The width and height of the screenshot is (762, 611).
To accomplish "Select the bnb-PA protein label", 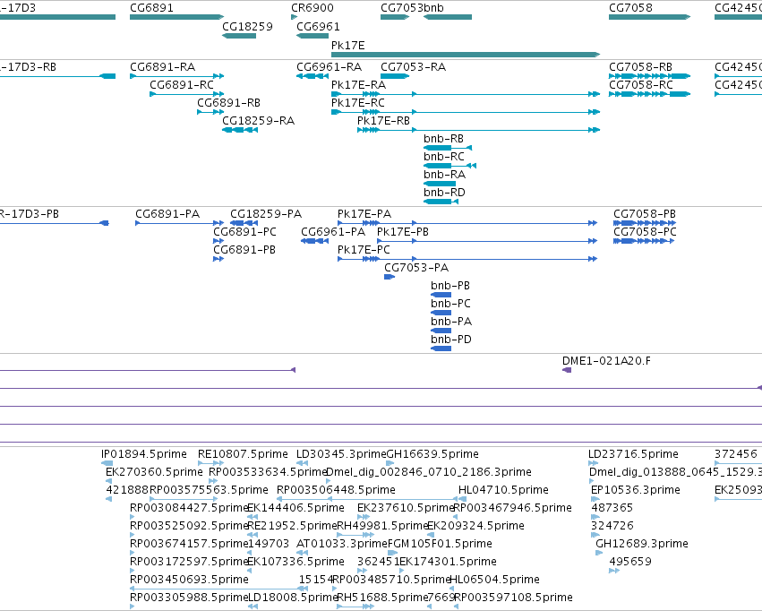I will (x=451, y=323).
